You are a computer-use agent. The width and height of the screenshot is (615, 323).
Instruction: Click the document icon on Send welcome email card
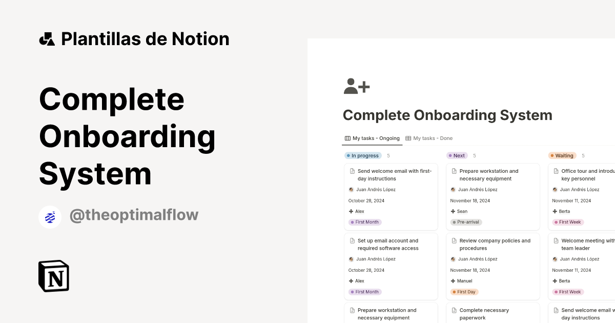coord(352,171)
